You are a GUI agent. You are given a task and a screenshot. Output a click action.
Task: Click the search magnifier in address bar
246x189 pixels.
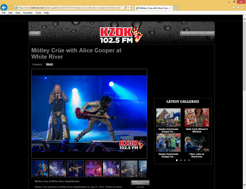click(x=125, y=8)
